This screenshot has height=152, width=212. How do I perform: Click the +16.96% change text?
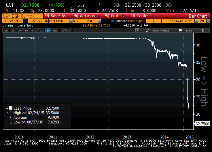143,25
